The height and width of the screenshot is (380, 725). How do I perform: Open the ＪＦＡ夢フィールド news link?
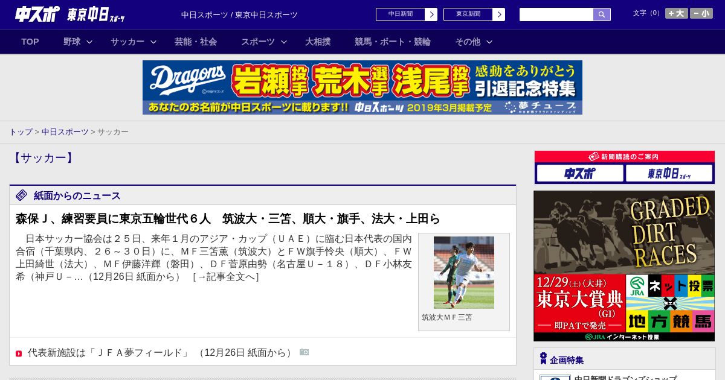point(108,353)
